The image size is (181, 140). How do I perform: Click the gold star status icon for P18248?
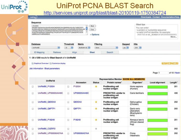tap(96, 120)
